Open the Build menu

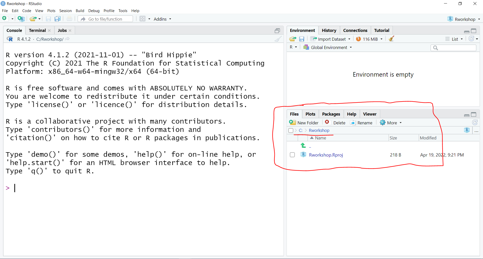coord(80,11)
